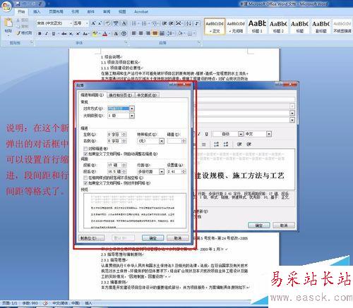The height and width of the screenshot is (308, 353).
Task: Click the numbering list icon
Action: coord(144,23)
